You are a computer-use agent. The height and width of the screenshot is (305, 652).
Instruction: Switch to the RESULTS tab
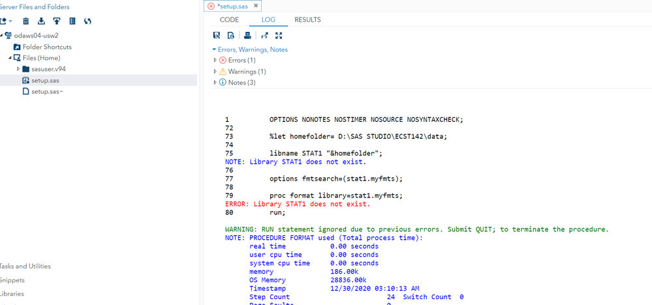coord(307,20)
